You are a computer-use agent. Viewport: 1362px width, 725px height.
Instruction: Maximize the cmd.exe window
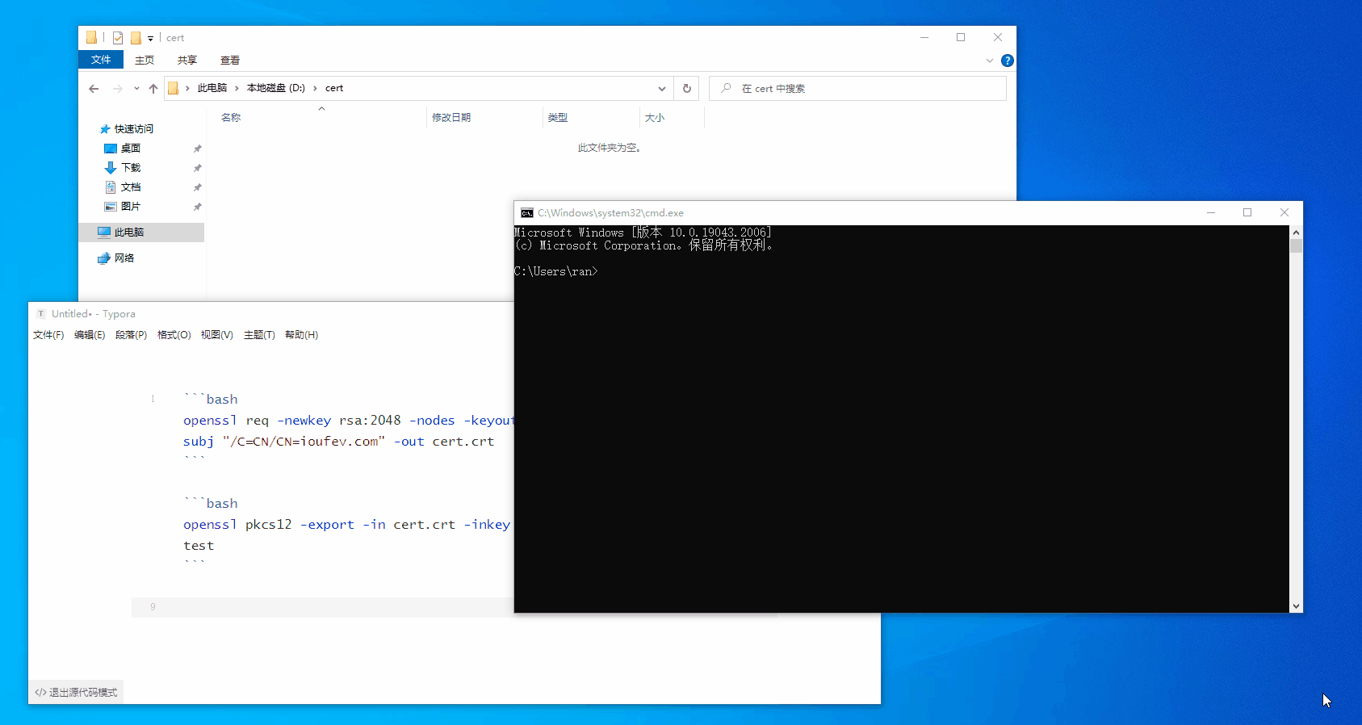click(1247, 213)
